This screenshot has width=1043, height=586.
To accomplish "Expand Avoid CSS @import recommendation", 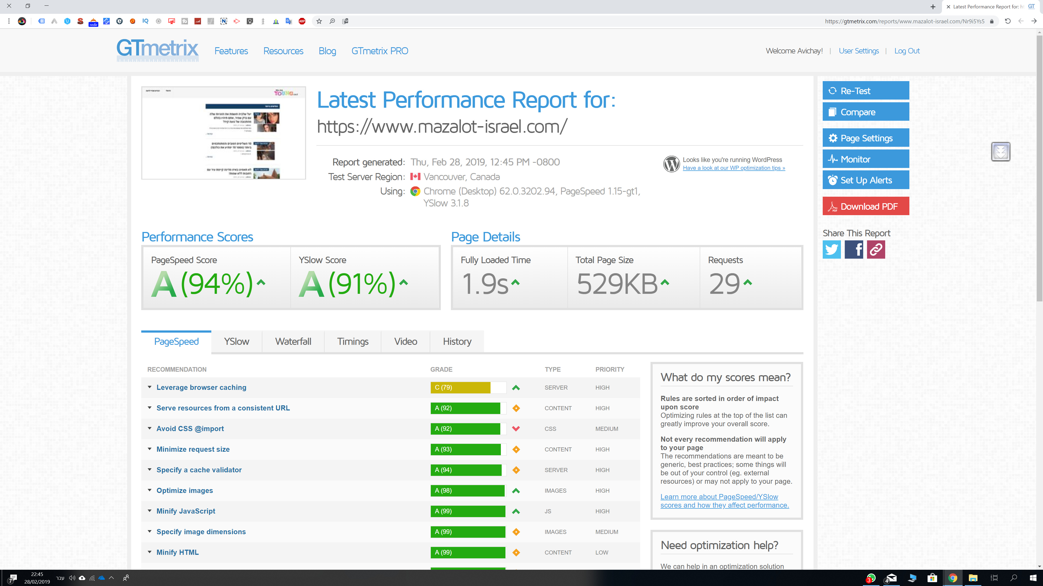I will point(190,429).
